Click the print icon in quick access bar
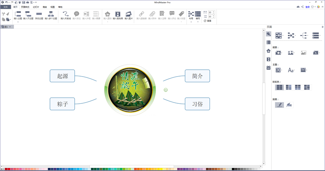Image resolution: width=325 pixels, height=171 pixels. (28, 2)
